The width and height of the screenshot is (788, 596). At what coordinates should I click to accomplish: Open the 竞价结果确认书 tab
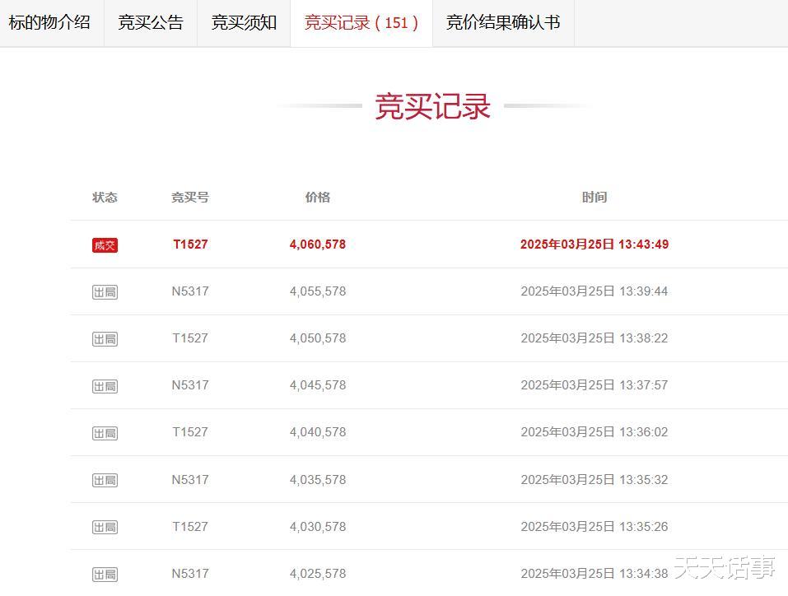point(503,22)
